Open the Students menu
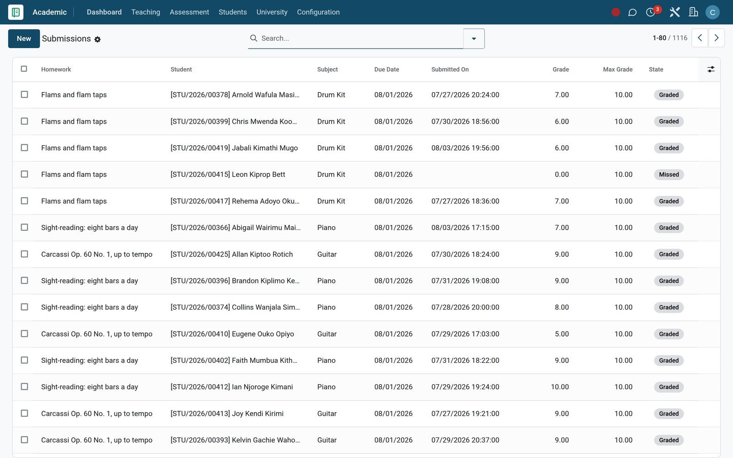 point(233,12)
